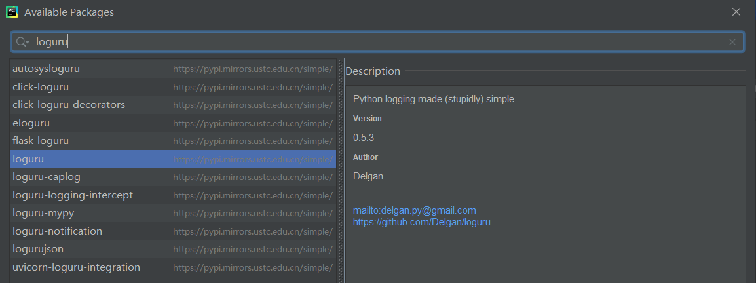Click the search magnifier history icon
Screen dimensions: 756x283
pyautogui.click(x=23, y=42)
